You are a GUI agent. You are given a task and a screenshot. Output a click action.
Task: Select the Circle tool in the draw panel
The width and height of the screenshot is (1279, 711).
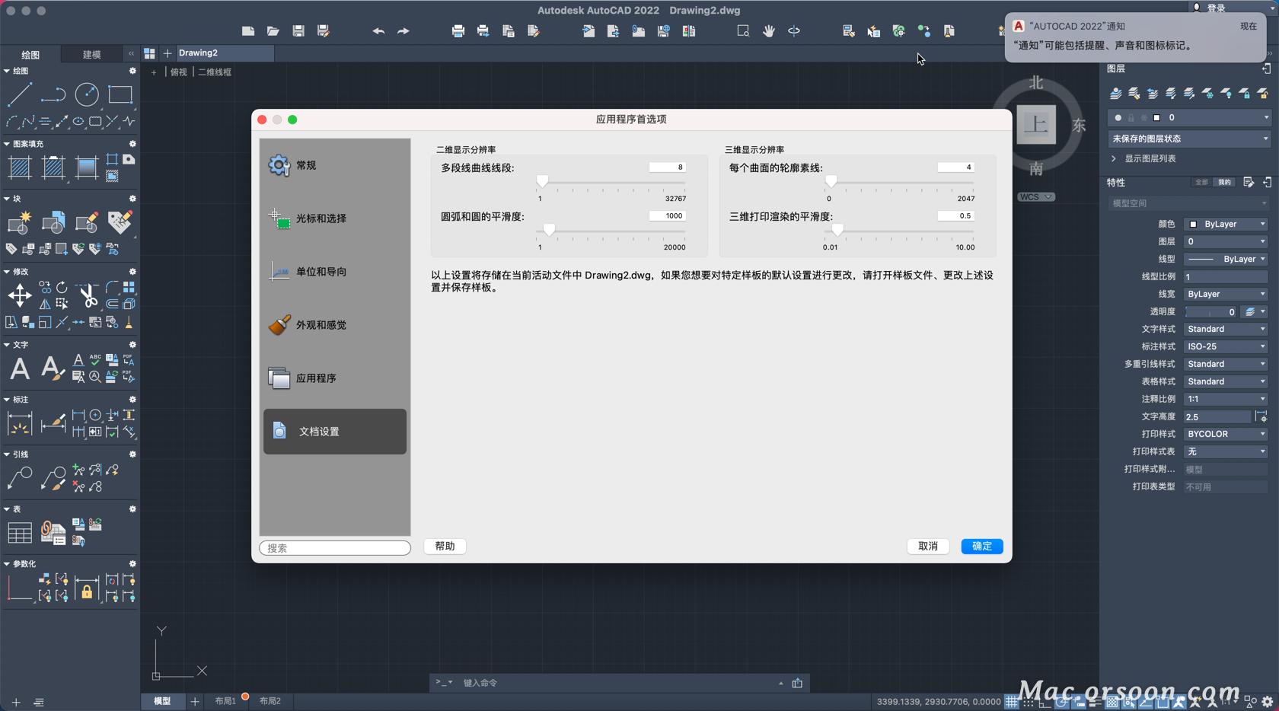pos(87,94)
